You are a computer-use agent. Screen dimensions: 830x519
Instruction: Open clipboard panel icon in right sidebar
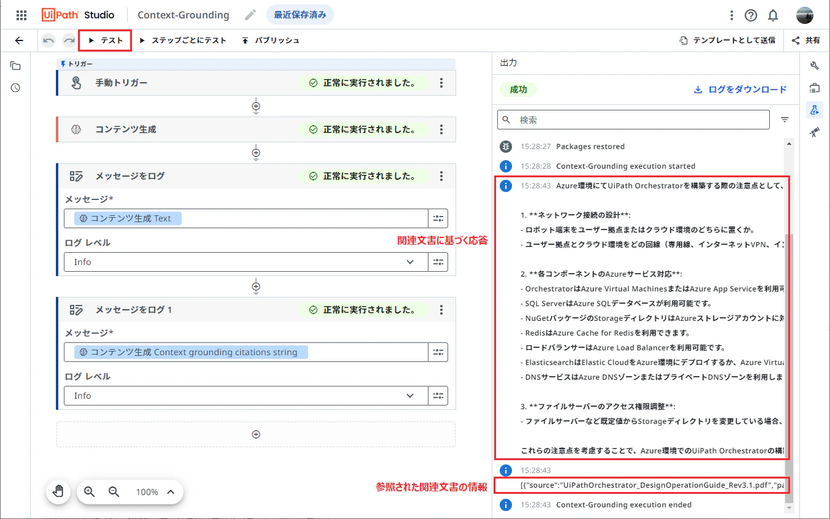[815, 88]
